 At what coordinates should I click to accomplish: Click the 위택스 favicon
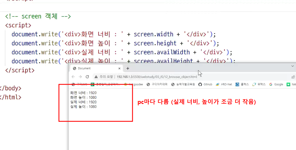point(254,84)
